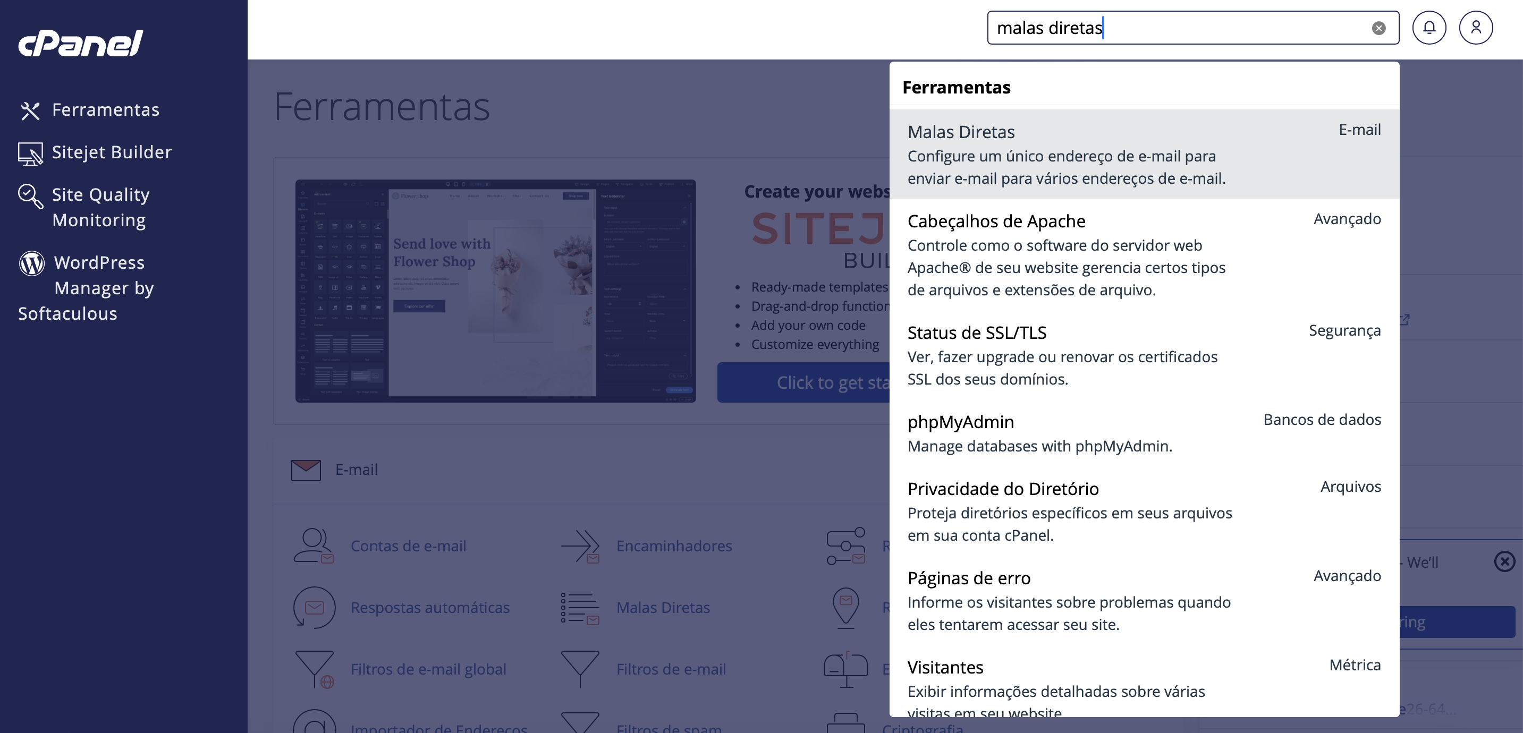Open the Filtros de e-mail global link
1523x733 pixels.
tap(428, 669)
